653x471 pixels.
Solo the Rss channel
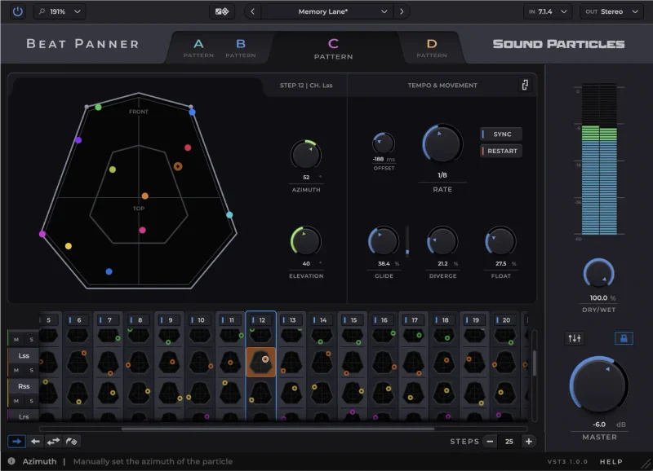[31, 401]
